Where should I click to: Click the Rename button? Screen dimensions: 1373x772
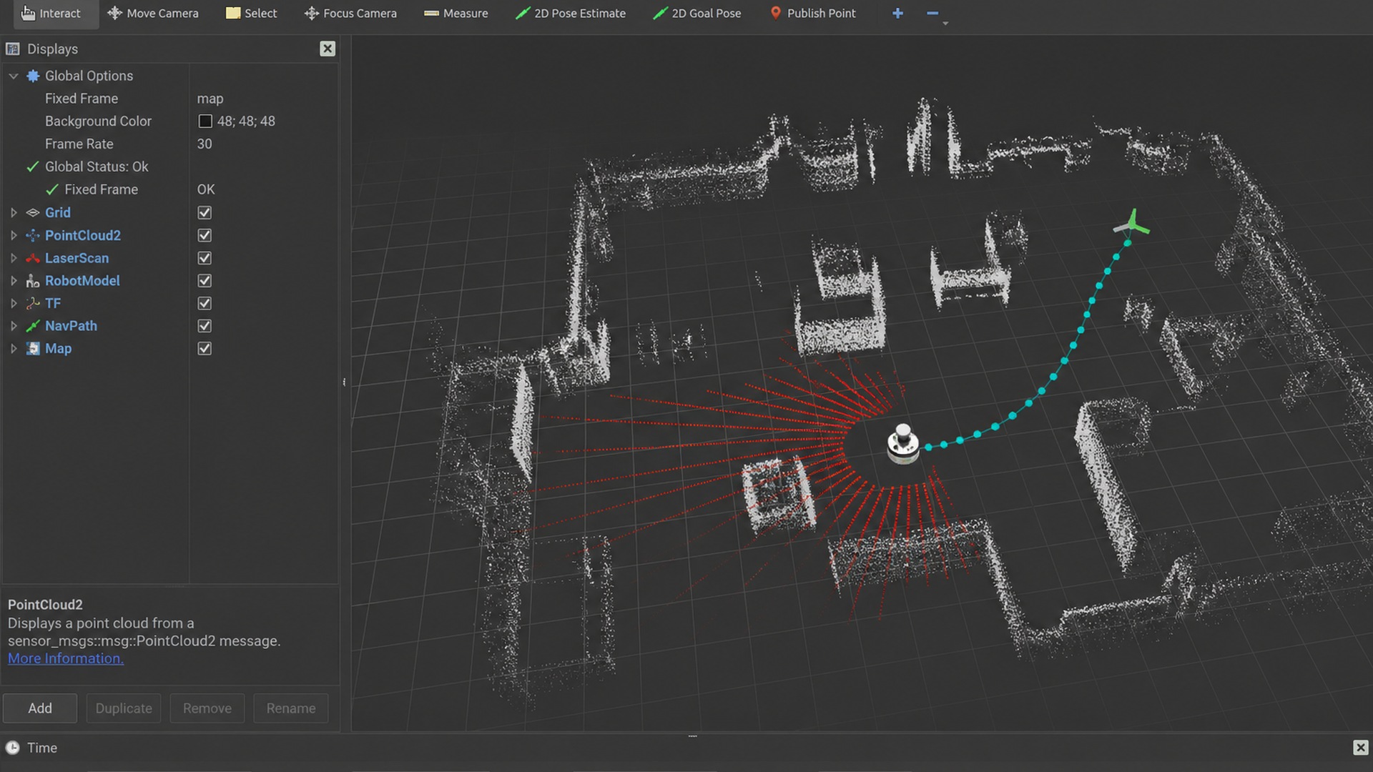tap(291, 708)
